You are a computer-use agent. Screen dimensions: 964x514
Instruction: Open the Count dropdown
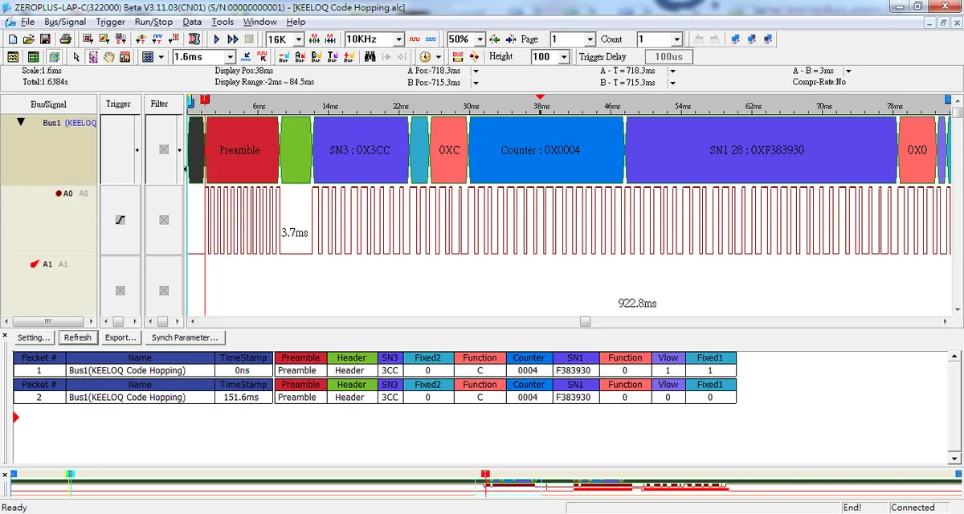[676, 39]
